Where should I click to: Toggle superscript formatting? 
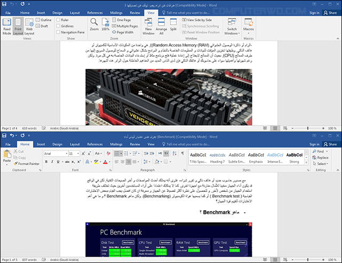[79, 162]
